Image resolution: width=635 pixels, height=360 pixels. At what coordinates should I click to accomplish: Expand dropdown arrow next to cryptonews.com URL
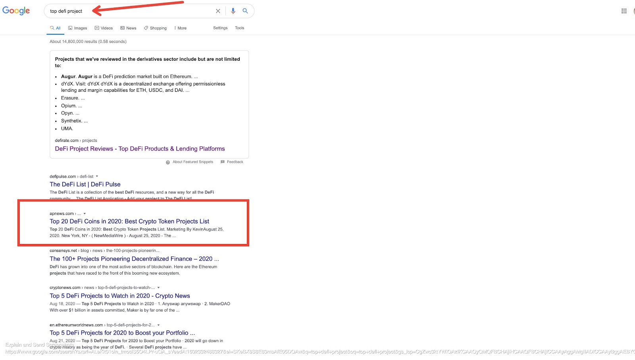(x=158, y=288)
